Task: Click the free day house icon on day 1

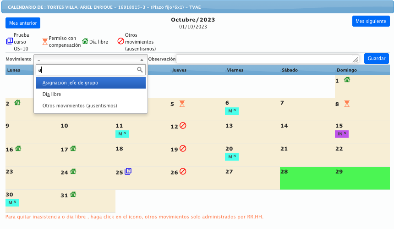Action: tap(347, 80)
